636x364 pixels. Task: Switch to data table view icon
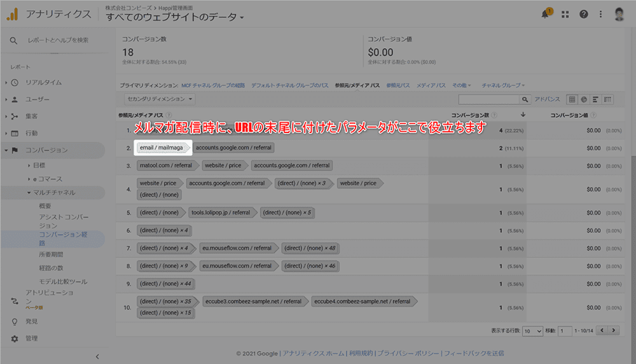tap(572, 99)
